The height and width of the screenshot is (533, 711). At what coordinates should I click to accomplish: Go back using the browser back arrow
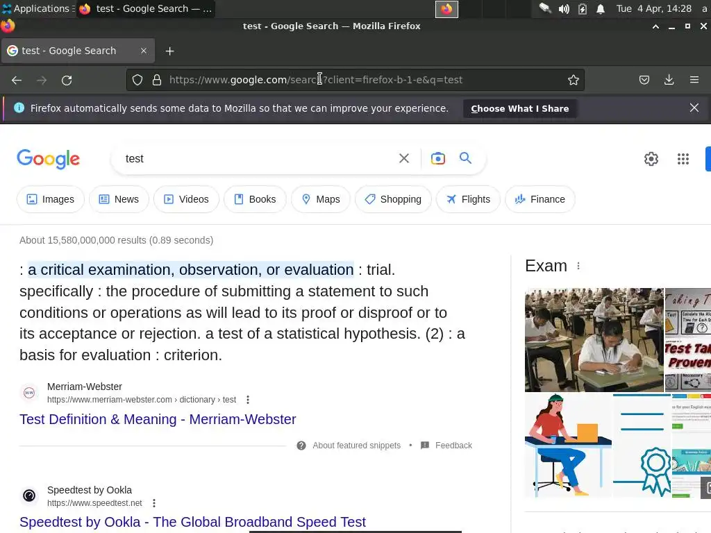tap(17, 81)
